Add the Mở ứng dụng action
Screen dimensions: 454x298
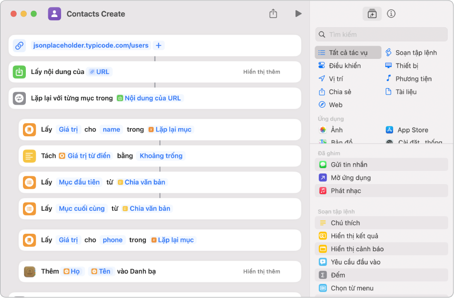(x=381, y=178)
